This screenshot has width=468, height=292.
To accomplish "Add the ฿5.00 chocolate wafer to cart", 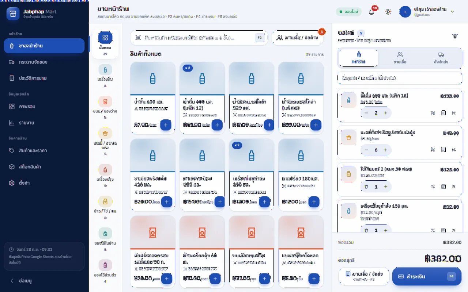I will (314, 279).
